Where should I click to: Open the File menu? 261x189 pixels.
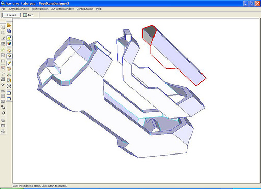(3, 9)
